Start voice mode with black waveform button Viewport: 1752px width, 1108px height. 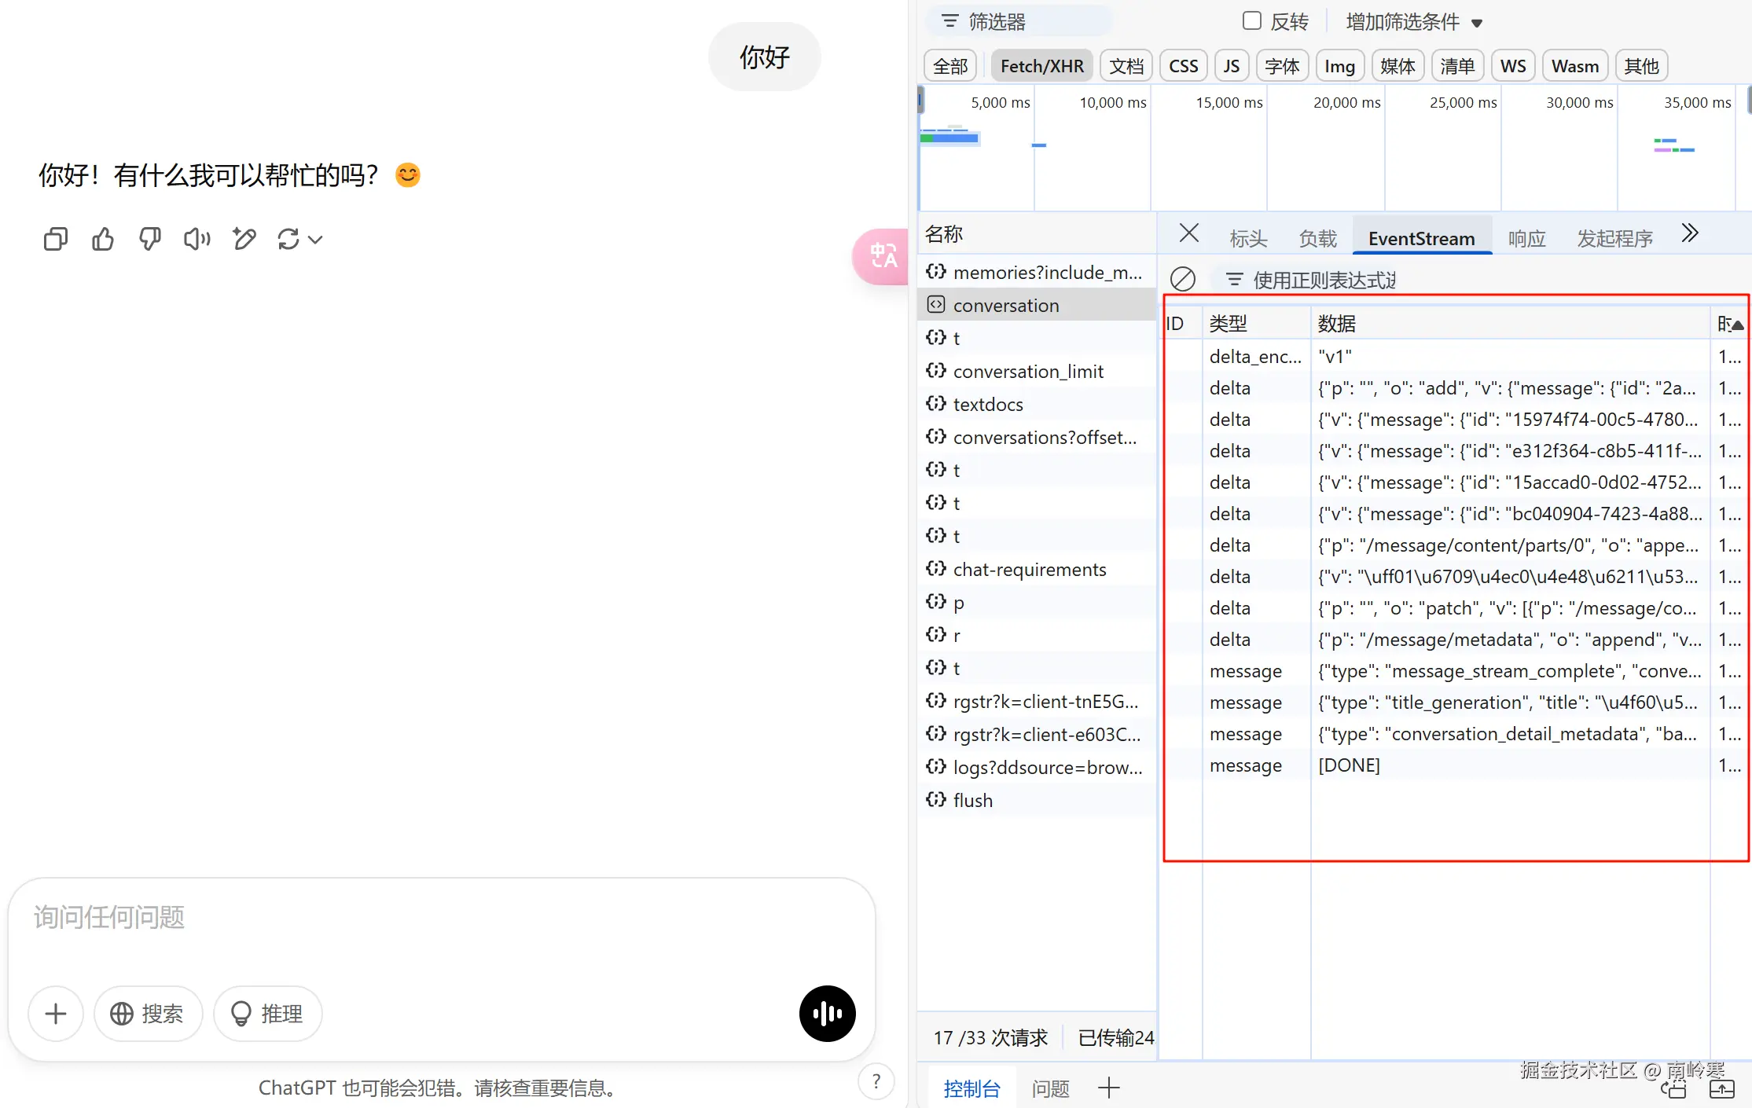click(827, 1014)
